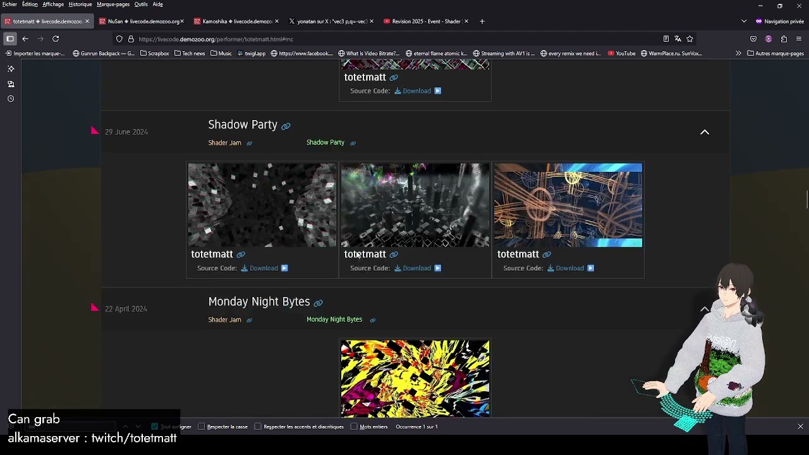Viewport: 809px width, 455px height.
Task: Open green Monday Night Bytes link
Action: (334, 319)
